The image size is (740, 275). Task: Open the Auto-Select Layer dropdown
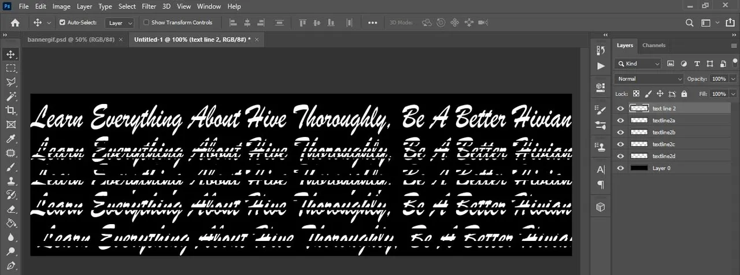120,23
